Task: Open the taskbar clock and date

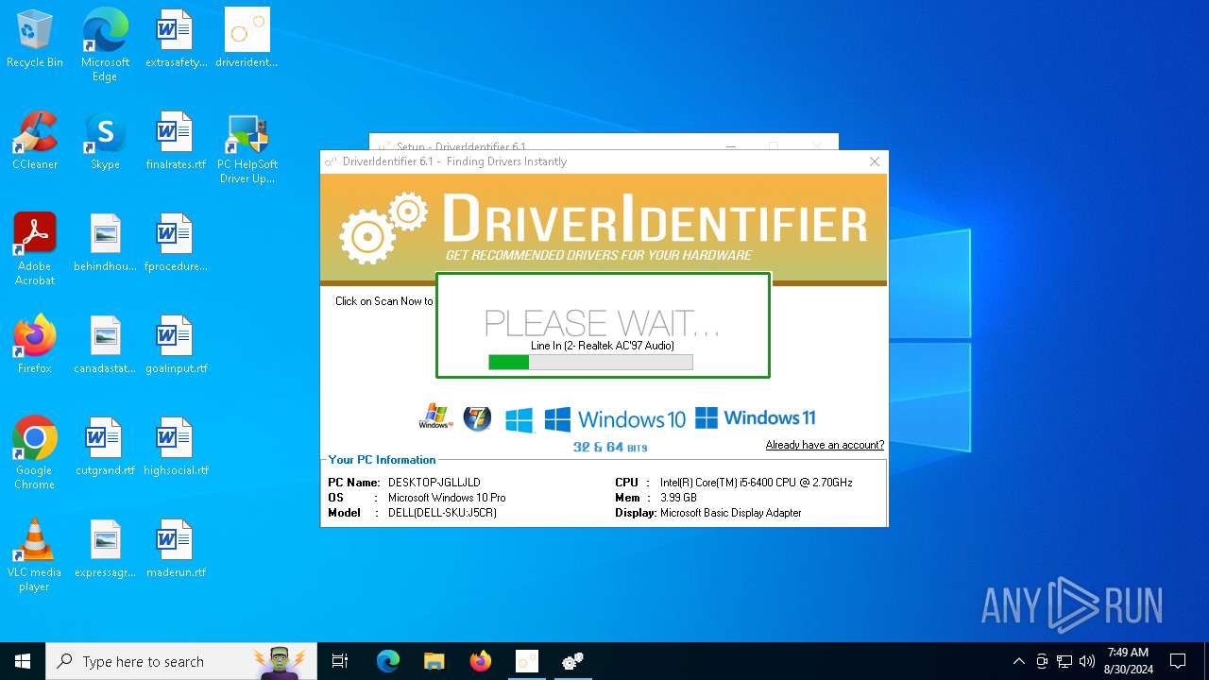Action: pyautogui.click(x=1129, y=661)
